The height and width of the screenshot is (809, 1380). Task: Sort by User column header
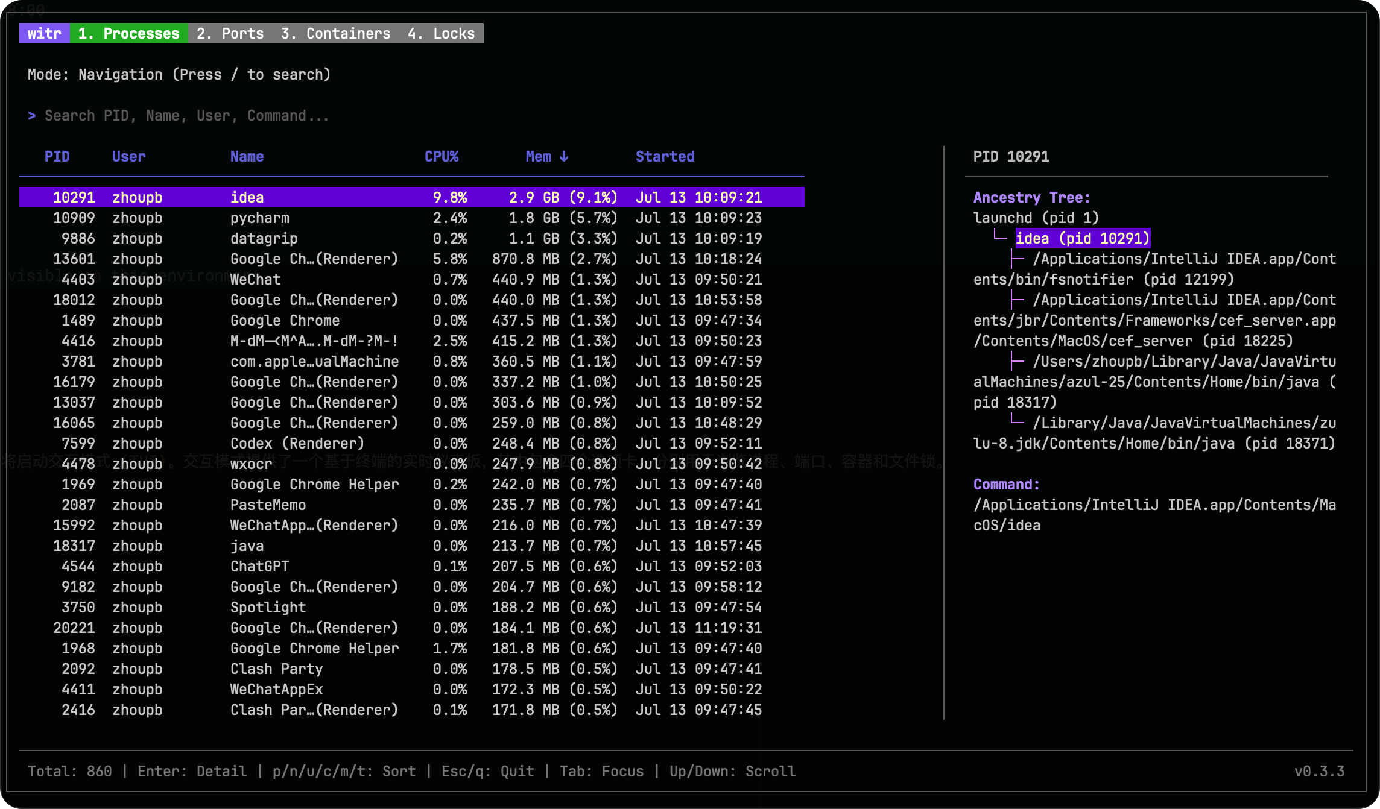(x=128, y=156)
